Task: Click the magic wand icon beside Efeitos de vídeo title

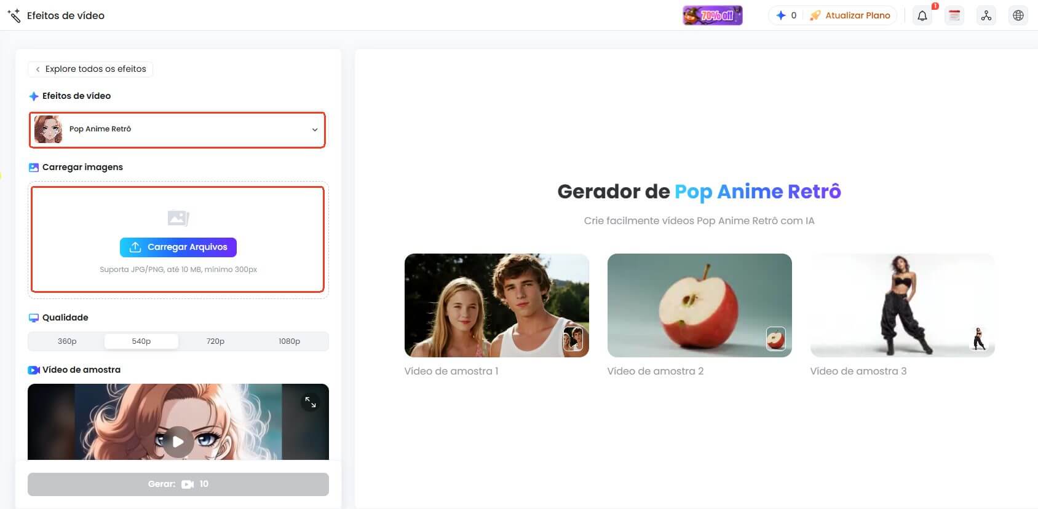Action: point(14,15)
